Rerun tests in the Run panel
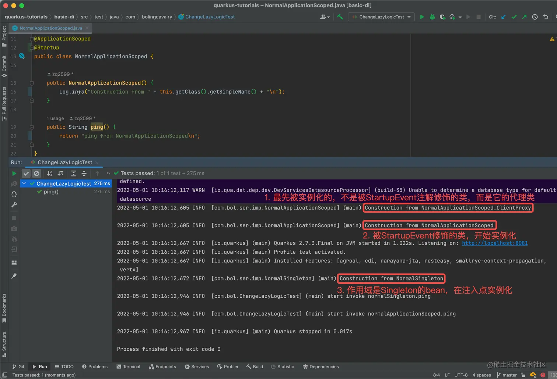The height and width of the screenshot is (379, 557). pos(14,174)
